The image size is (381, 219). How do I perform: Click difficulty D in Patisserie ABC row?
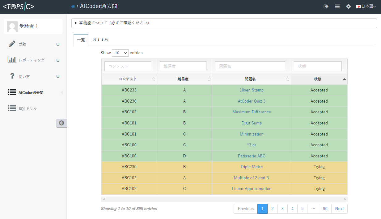(x=184, y=156)
